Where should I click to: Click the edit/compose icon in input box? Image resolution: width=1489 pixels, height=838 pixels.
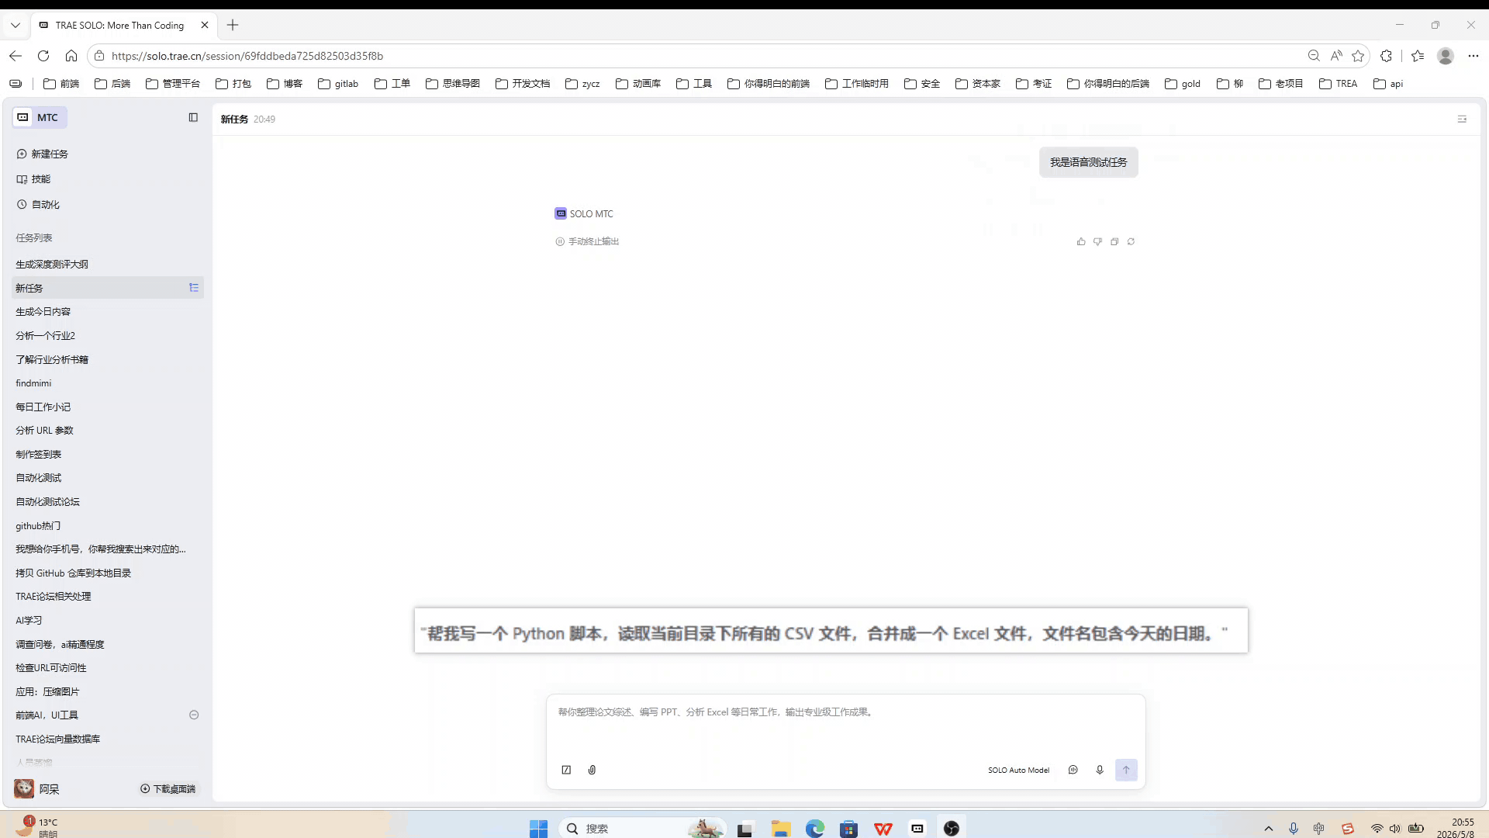[x=566, y=770]
